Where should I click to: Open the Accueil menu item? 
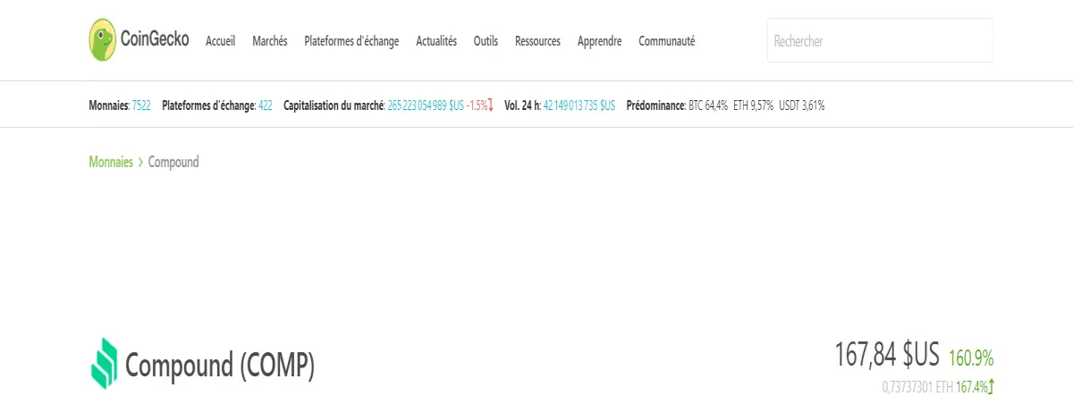[x=220, y=41]
